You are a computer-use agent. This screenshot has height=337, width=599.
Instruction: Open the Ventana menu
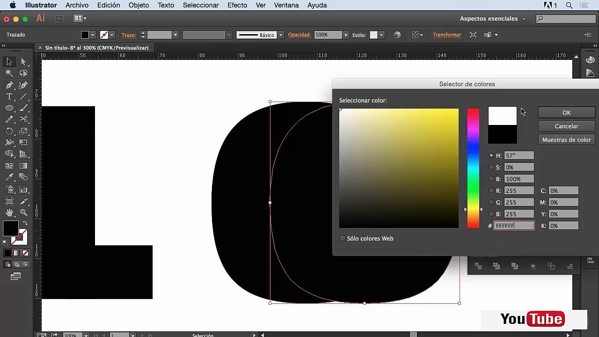(286, 5)
